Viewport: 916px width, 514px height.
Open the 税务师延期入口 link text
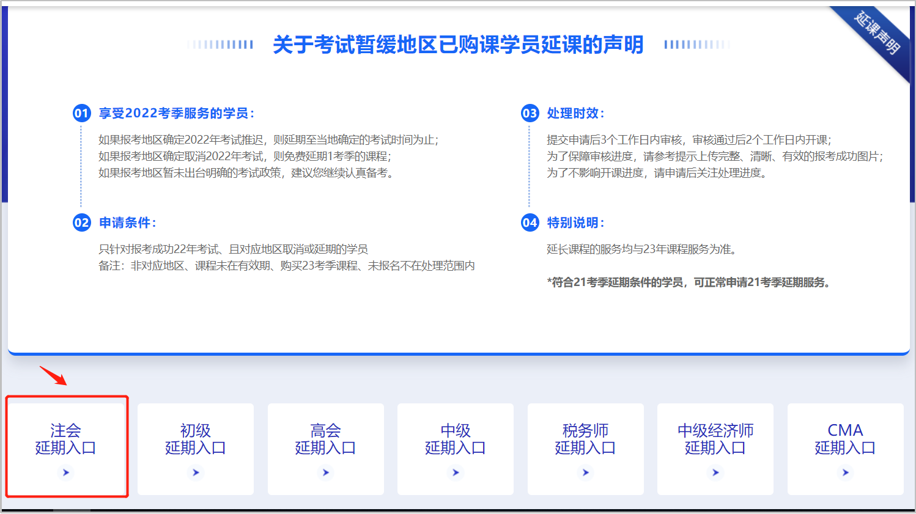click(585, 439)
